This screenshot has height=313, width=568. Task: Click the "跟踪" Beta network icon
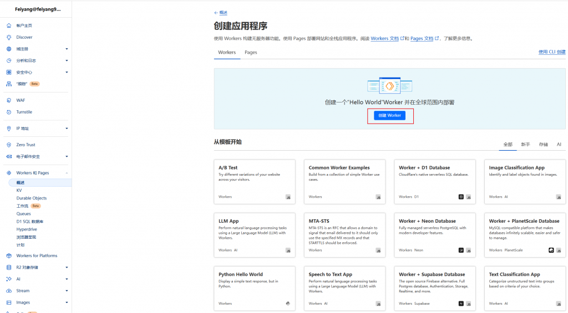click(x=9, y=84)
